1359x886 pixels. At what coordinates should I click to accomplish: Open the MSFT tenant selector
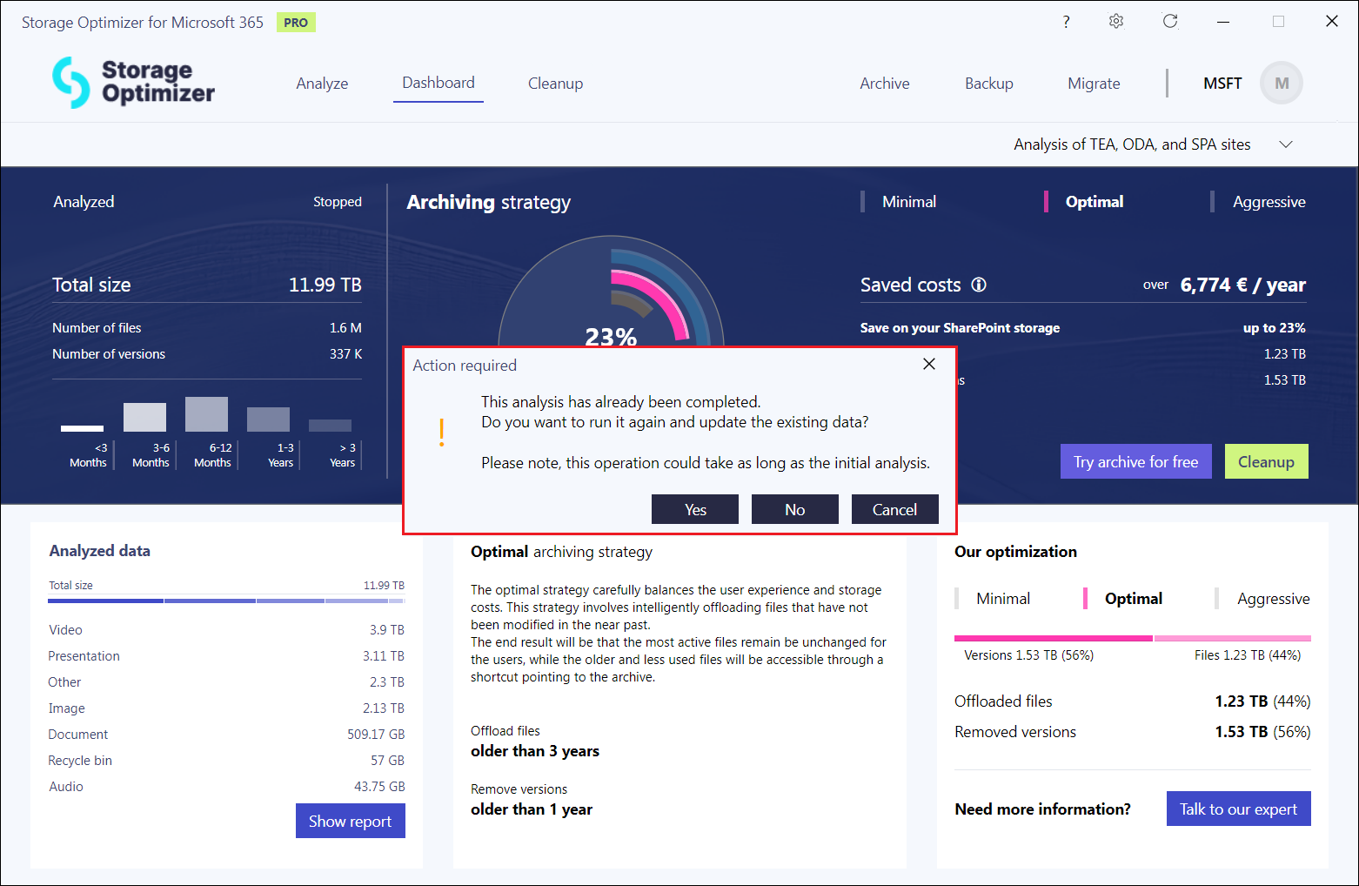tap(1222, 84)
